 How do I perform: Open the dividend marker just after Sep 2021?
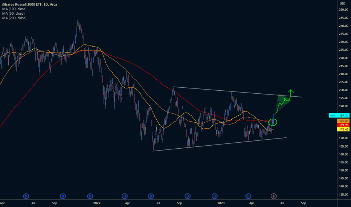coord(63,196)
